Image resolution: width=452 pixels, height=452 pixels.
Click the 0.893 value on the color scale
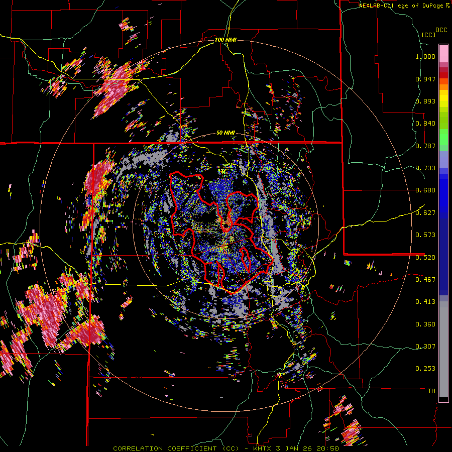click(x=425, y=101)
